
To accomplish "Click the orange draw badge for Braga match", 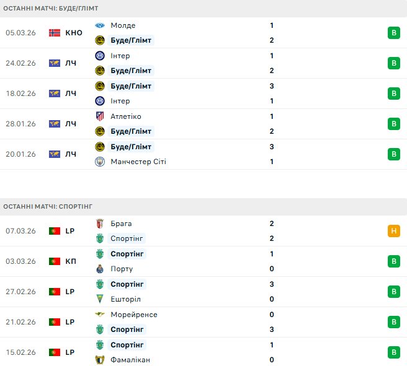I will (x=393, y=231).
